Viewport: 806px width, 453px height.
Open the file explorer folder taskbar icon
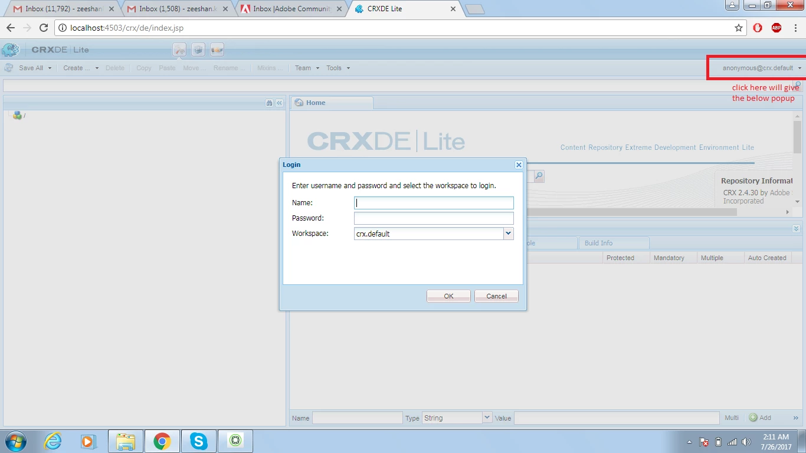(126, 441)
